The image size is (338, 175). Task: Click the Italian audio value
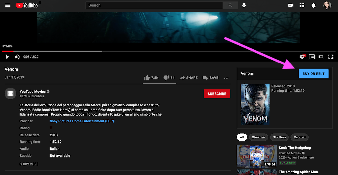tap(55, 149)
